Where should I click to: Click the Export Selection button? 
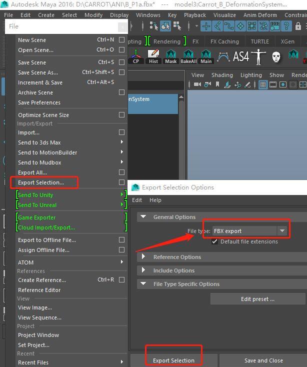173,360
